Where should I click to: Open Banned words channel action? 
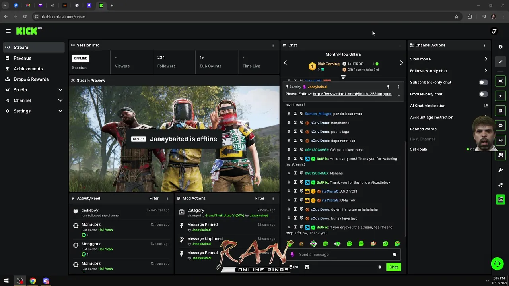pos(423,129)
